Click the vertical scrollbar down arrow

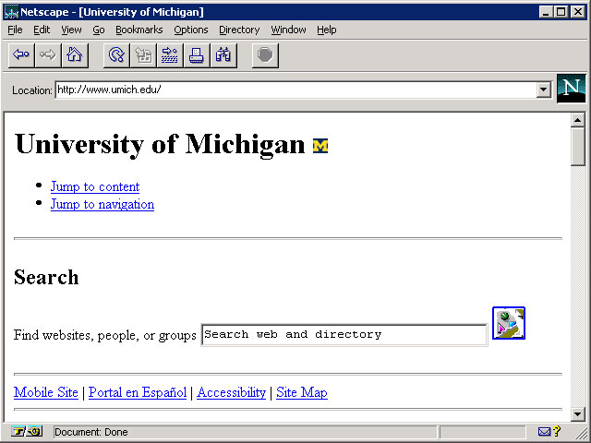578,414
